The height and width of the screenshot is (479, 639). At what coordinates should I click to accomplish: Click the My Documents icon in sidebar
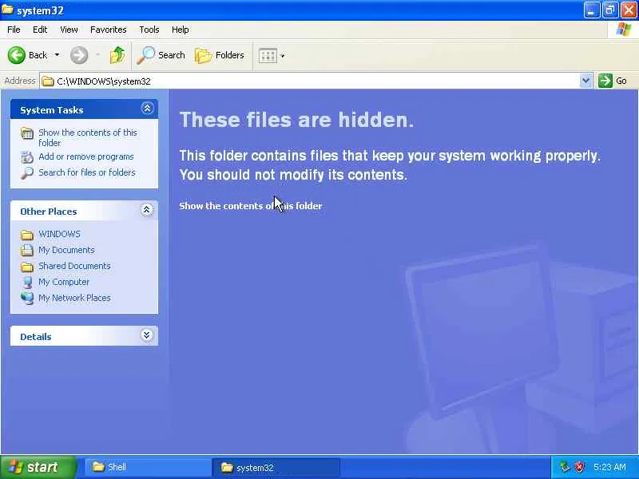[x=27, y=250]
